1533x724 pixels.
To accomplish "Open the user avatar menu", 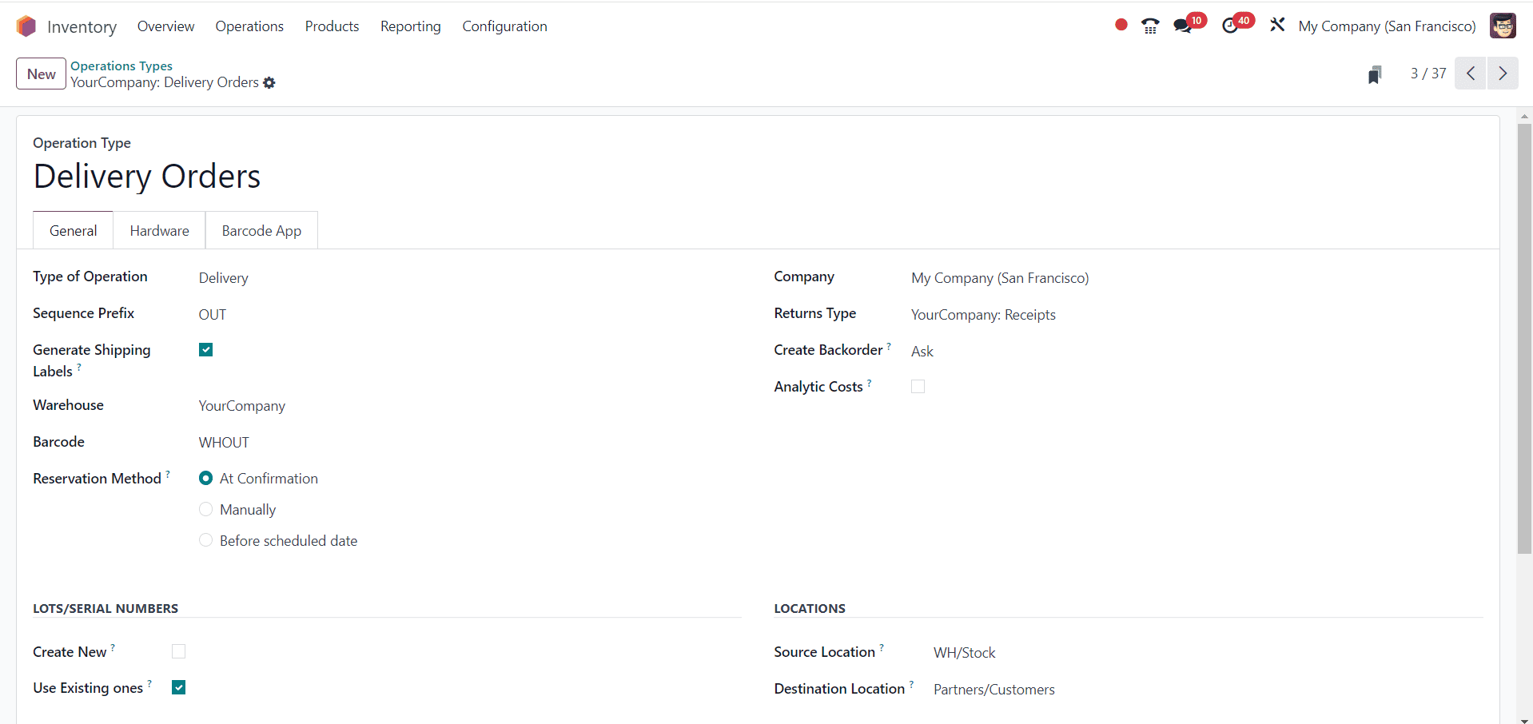I will pyautogui.click(x=1503, y=26).
